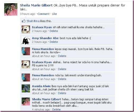Open Amy Shander Abe's avatar picture
The image size is (134, 112).
[26, 40]
